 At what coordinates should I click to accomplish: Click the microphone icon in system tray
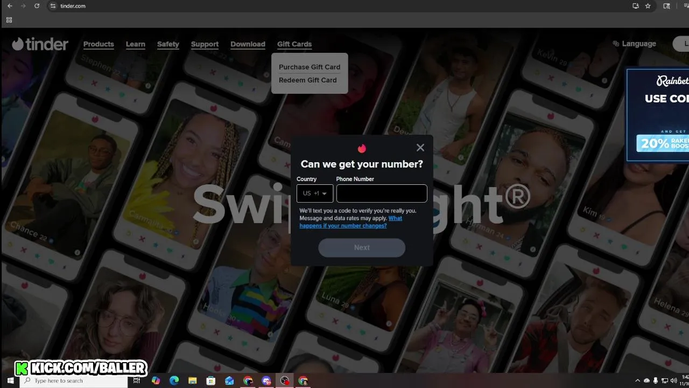[656, 380]
